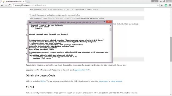Screen dimensions: 172x96
Task: Click the Command Prompt scrollbar up arrow
Action: [x=110, y=26]
